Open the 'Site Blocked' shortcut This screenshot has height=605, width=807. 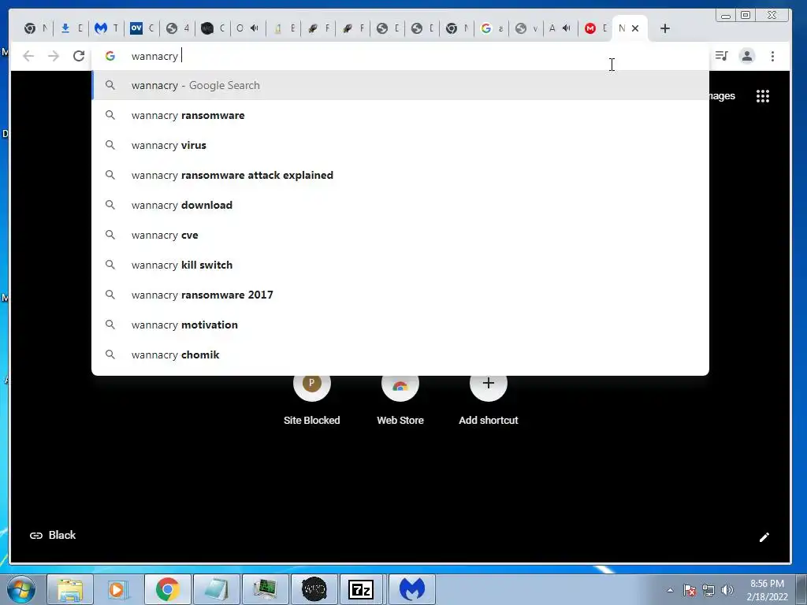tap(312, 399)
